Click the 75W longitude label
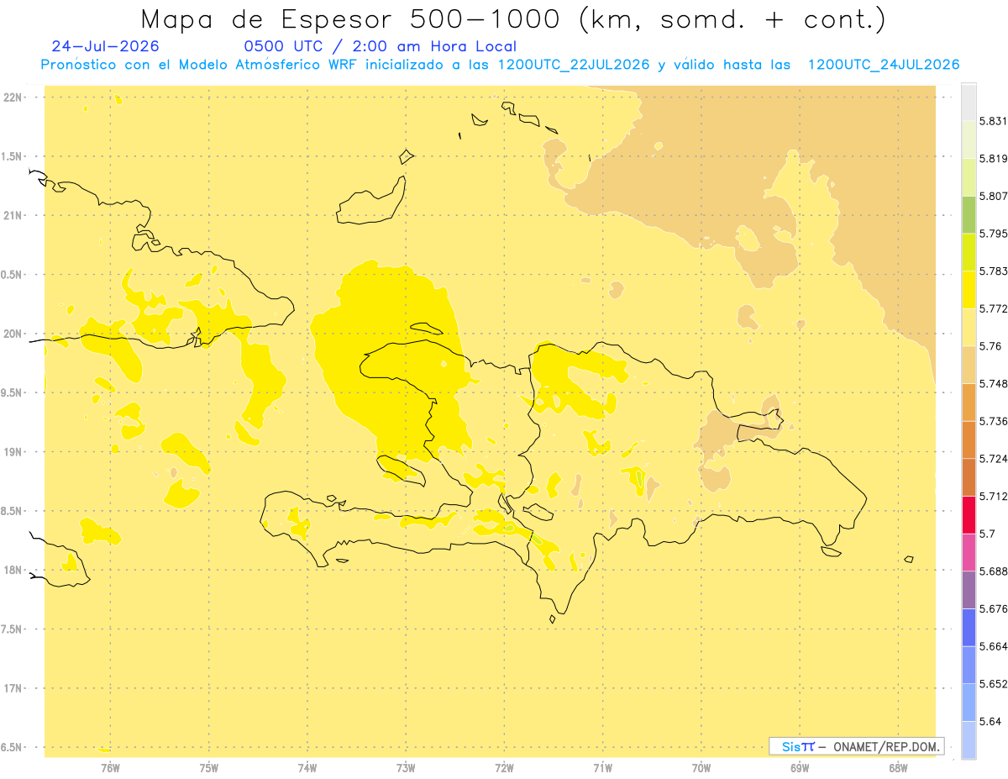Screen dimensions: 1008x779 click(209, 768)
